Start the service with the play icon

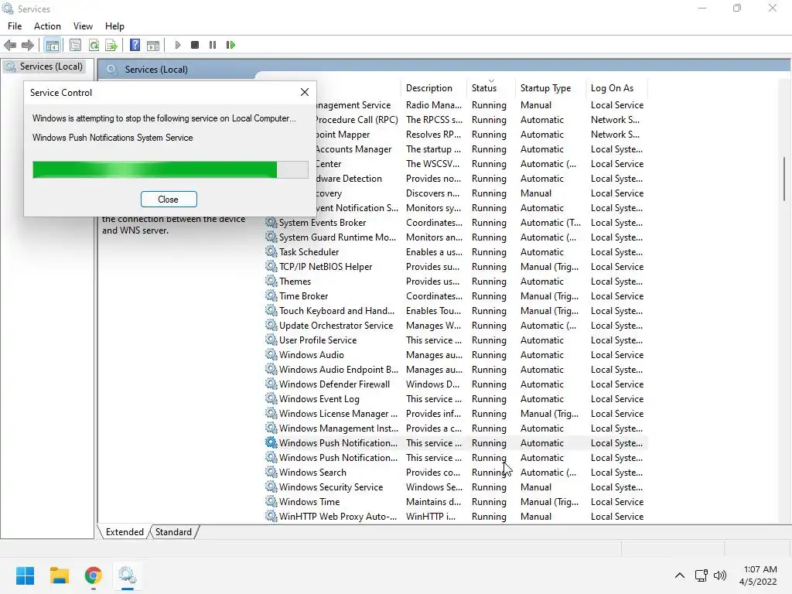pyautogui.click(x=178, y=45)
